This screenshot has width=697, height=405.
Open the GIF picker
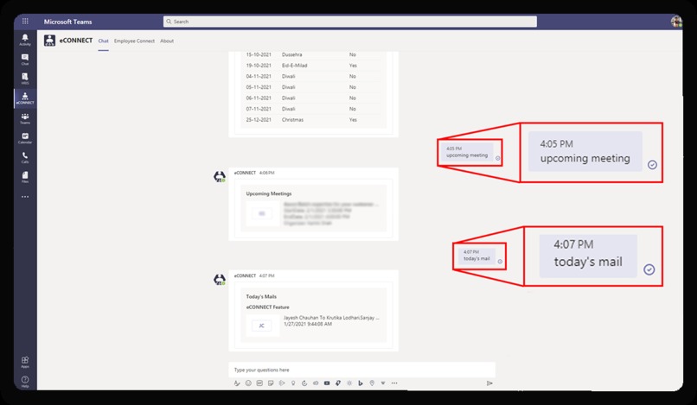tap(259, 383)
